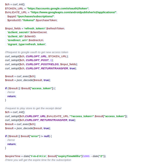Click the second CURLOPT_RETURNTRANSFER setopt line
153x165 pixels.
40,120
